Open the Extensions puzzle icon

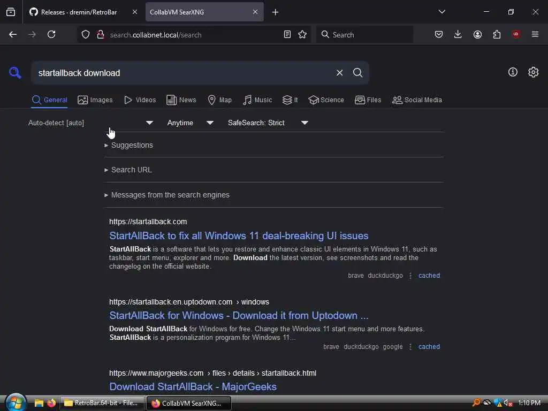click(497, 34)
